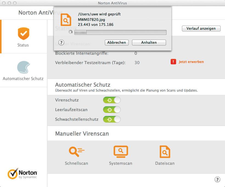Open the Dateiscan document icon
Image resolution: width=225 pixels, height=187 pixels.
pyautogui.click(x=165, y=152)
